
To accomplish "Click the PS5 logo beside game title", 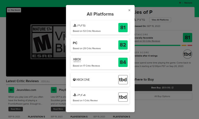I will pyautogui.click(x=140, y=20).
